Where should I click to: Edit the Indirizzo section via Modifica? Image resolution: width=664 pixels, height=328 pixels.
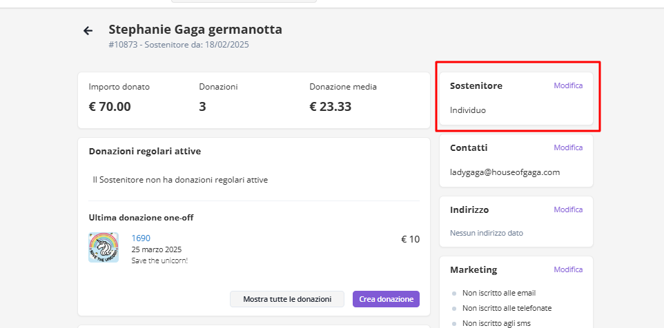[x=568, y=209]
